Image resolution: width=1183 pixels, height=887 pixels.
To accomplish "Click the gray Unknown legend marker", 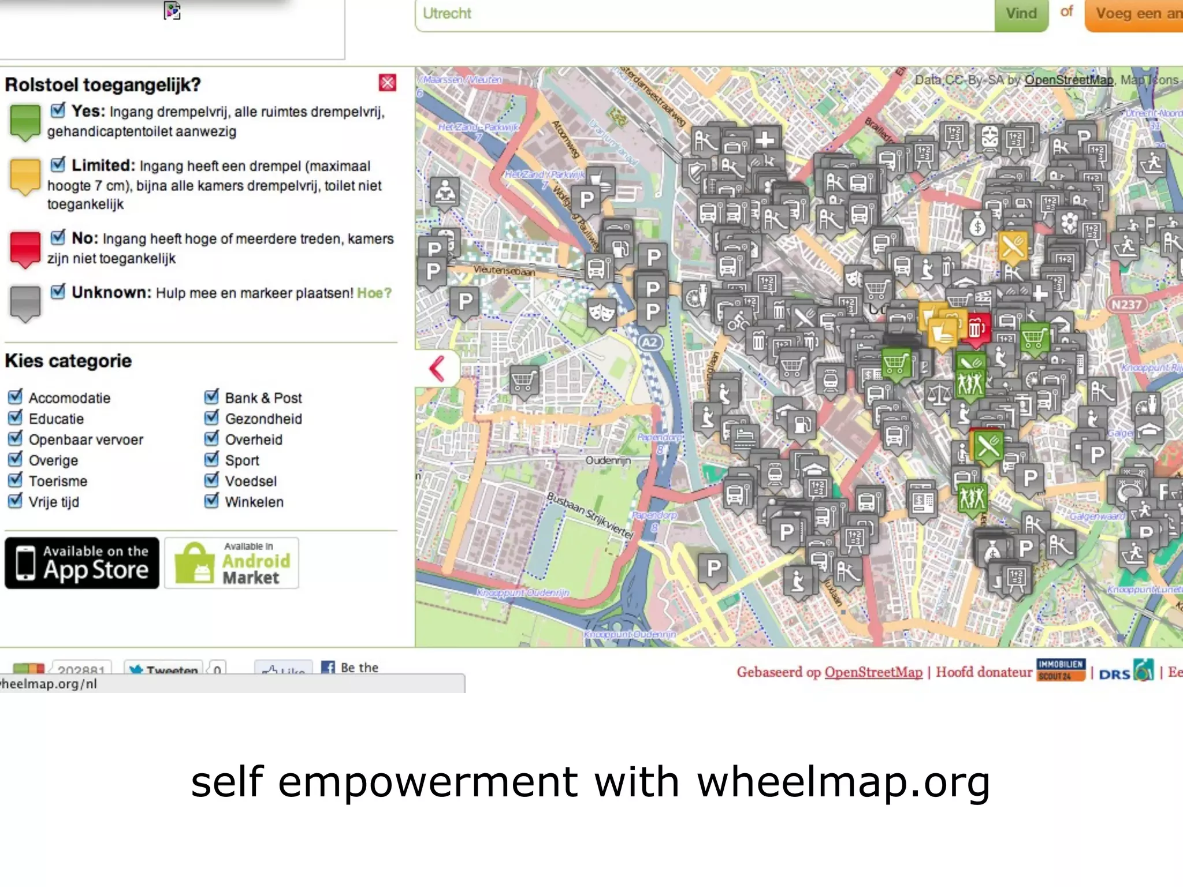I will [x=25, y=304].
